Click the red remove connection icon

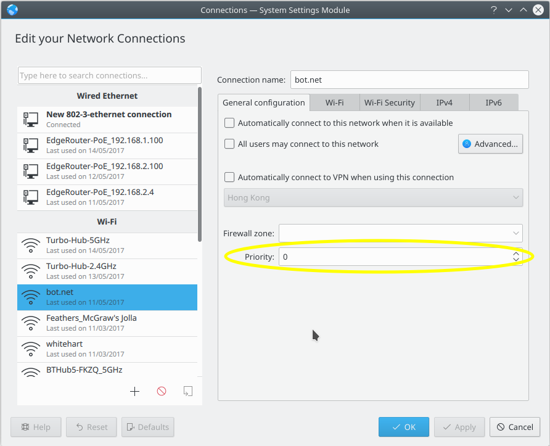(162, 391)
